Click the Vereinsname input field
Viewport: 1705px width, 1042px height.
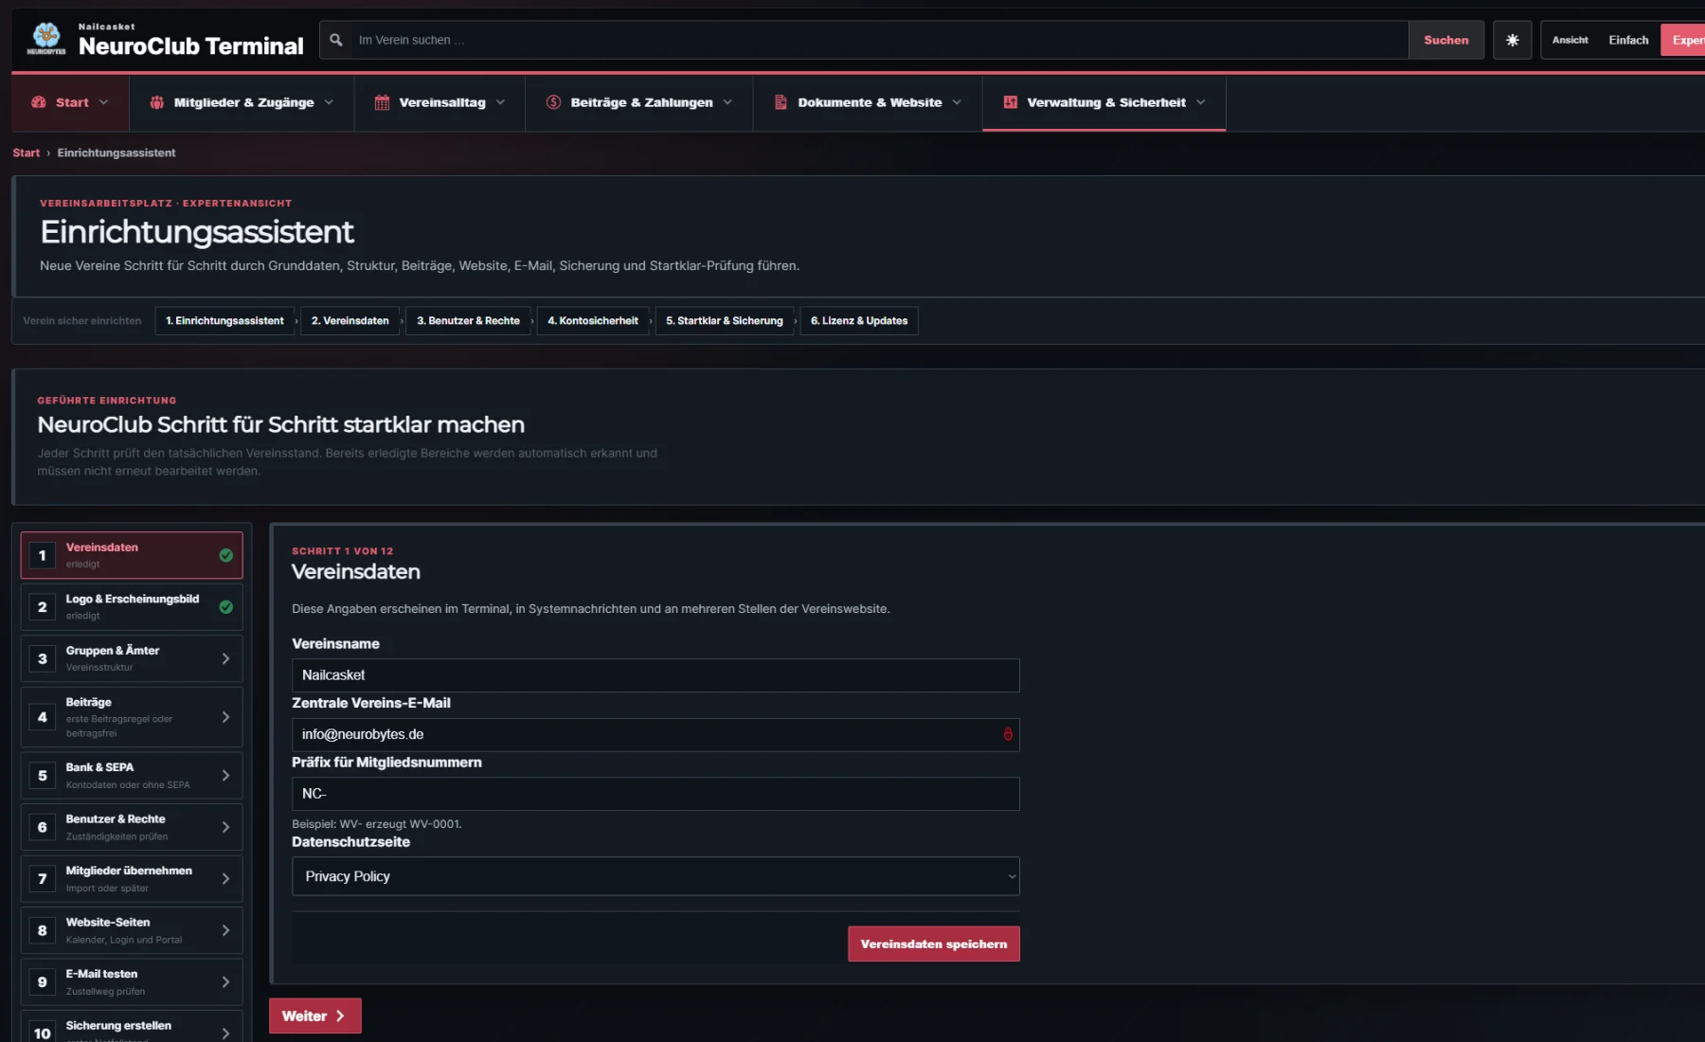[655, 675]
